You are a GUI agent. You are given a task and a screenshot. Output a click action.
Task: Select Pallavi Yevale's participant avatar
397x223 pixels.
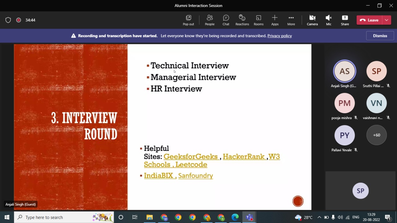[x=345, y=135]
